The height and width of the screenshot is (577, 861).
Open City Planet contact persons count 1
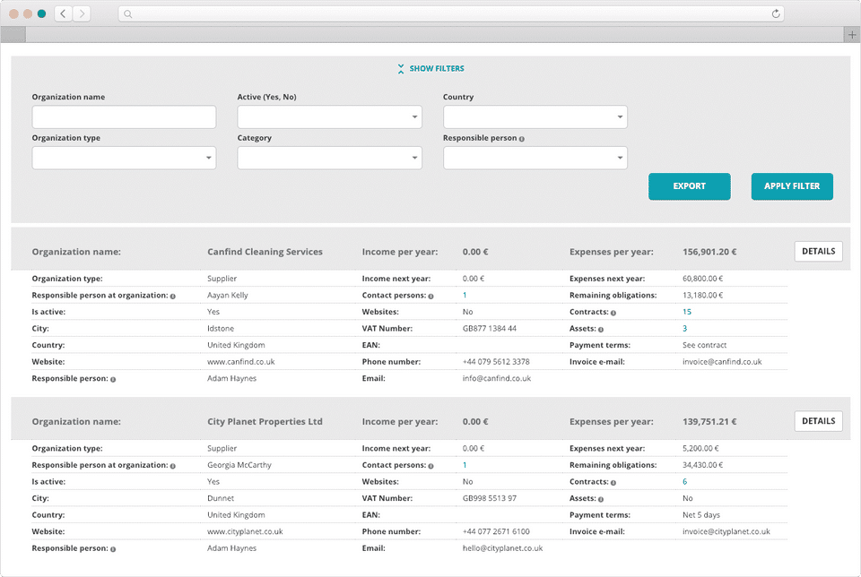tap(465, 465)
